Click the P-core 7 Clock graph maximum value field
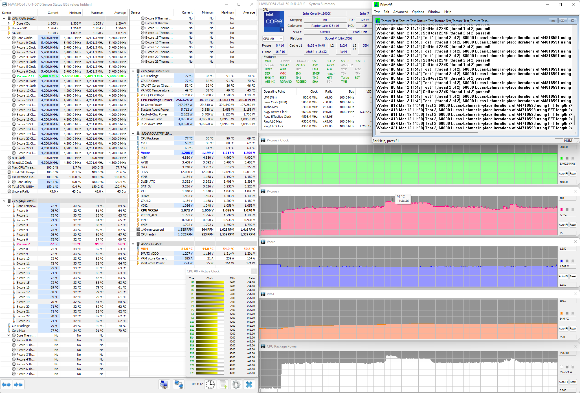Viewport: 580px width, 393px height. point(567,147)
